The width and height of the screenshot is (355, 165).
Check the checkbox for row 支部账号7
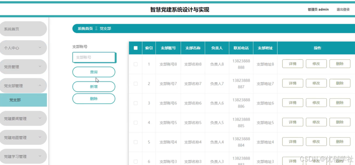pos(136,84)
